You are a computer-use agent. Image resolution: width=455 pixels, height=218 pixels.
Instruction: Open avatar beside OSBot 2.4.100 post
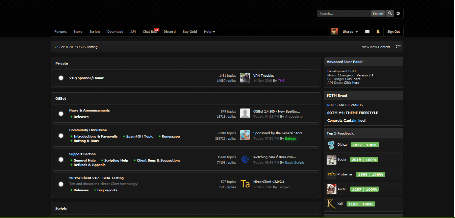click(x=245, y=114)
